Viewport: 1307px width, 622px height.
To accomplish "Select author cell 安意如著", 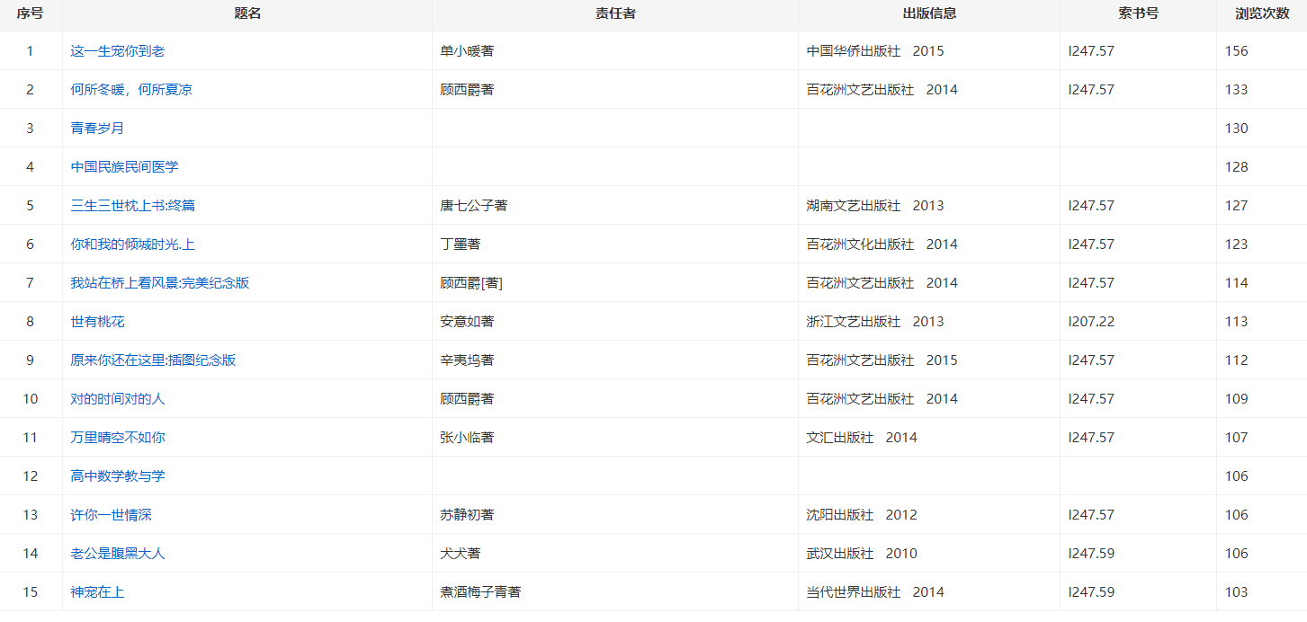I will tap(467, 322).
